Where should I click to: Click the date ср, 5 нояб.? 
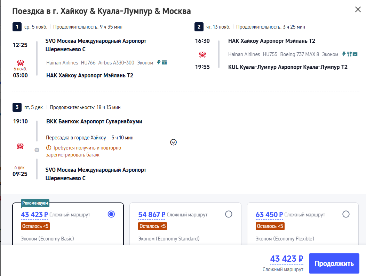36,27
